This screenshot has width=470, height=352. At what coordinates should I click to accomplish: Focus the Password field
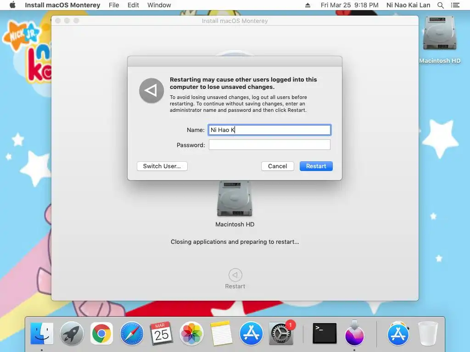(269, 145)
